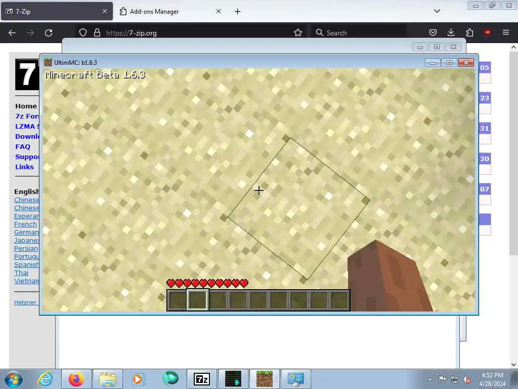Launch Internet Explorer from taskbar
The image size is (518, 389).
tap(45, 379)
